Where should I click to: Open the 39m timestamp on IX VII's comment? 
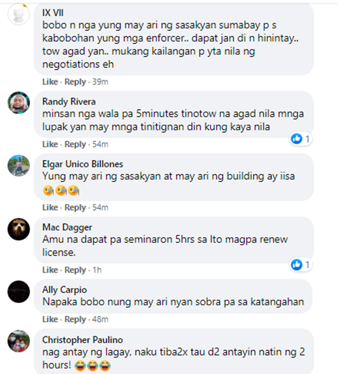[x=100, y=82]
